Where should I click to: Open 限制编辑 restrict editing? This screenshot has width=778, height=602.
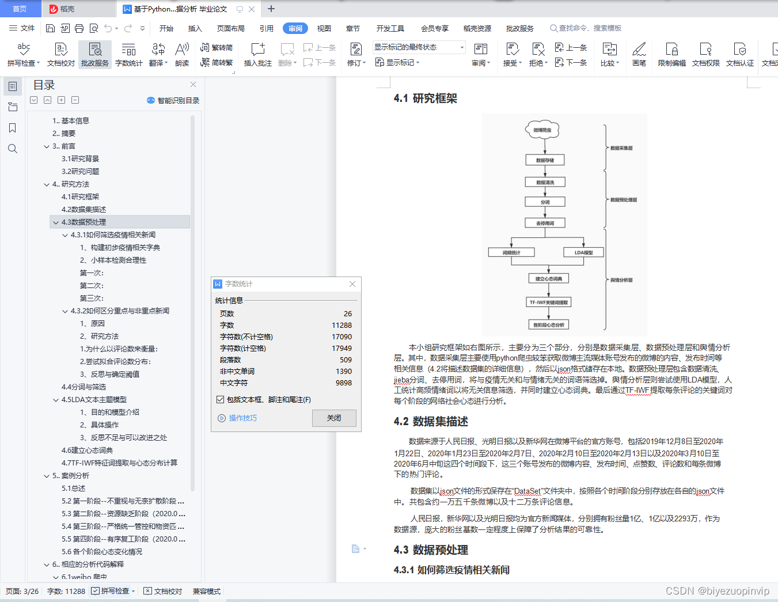[x=672, y=54]
